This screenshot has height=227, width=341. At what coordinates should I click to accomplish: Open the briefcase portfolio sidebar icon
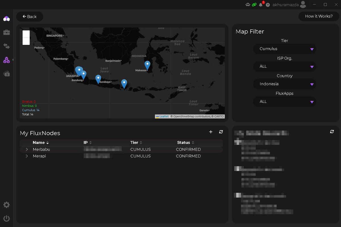coord(7,32)
